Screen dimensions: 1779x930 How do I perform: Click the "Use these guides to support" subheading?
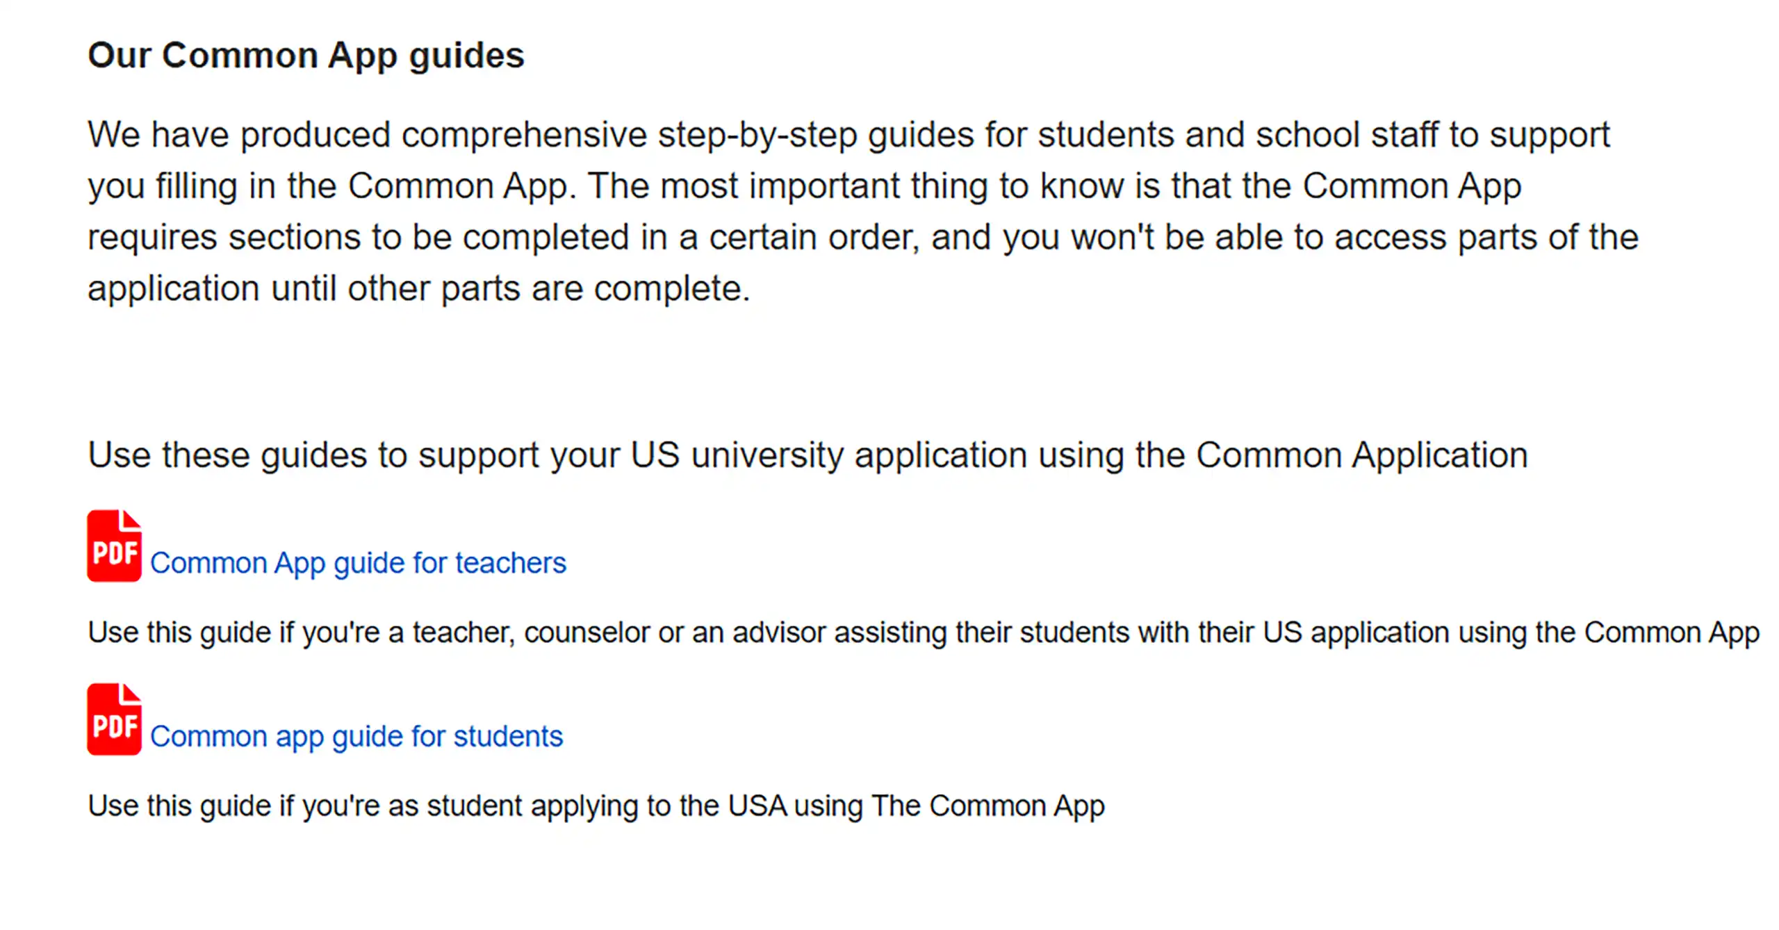(x=807, y=455)
